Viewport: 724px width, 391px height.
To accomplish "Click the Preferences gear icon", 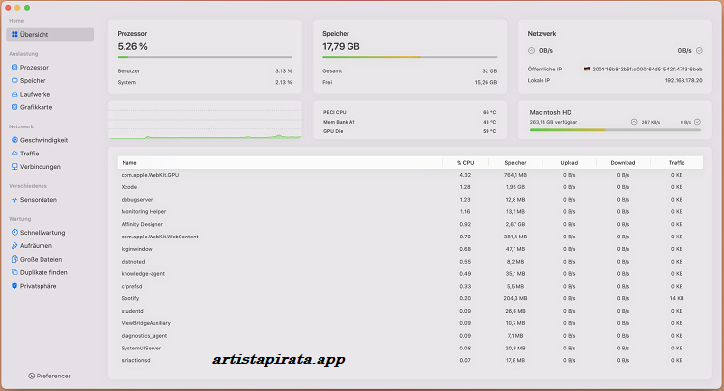I will click(x=32, y=376).
